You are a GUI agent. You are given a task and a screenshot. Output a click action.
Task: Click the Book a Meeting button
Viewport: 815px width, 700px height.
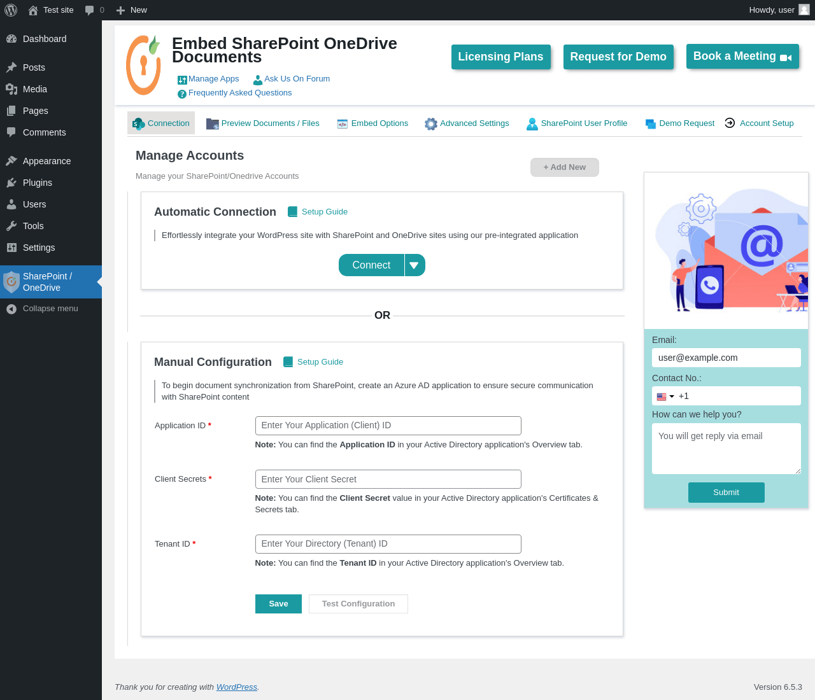pos(742,56)
